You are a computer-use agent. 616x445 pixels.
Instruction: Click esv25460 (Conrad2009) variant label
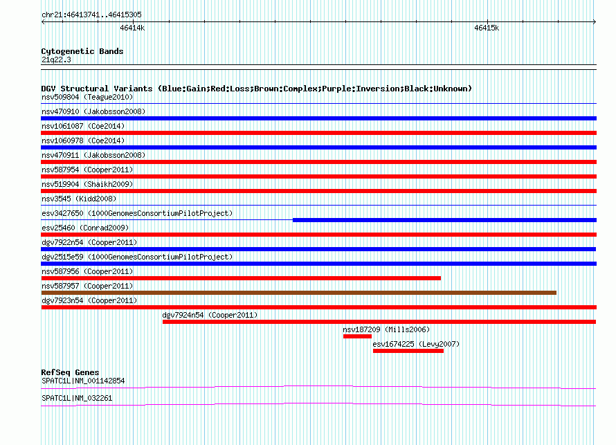tap(85, 228)
